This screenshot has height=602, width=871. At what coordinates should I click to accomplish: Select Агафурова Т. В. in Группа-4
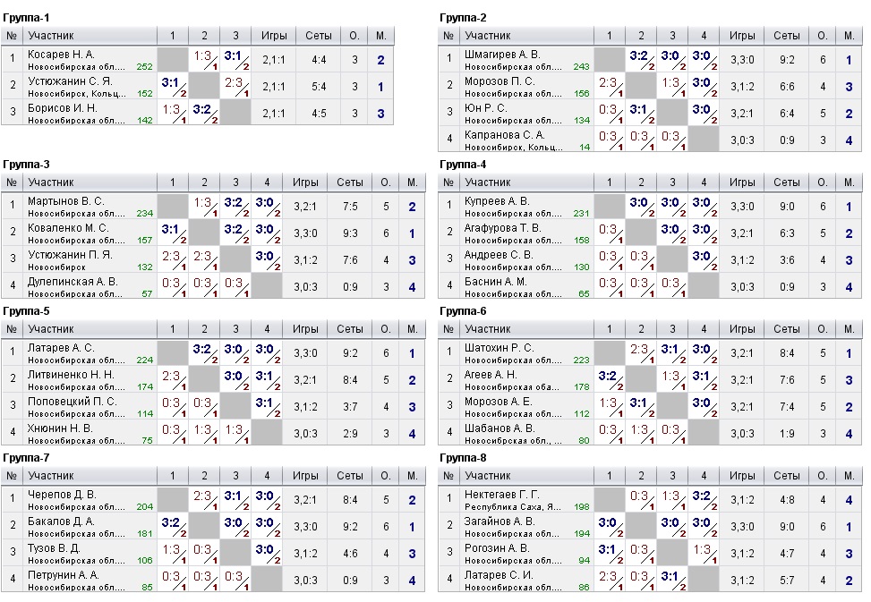coord(503,228)
